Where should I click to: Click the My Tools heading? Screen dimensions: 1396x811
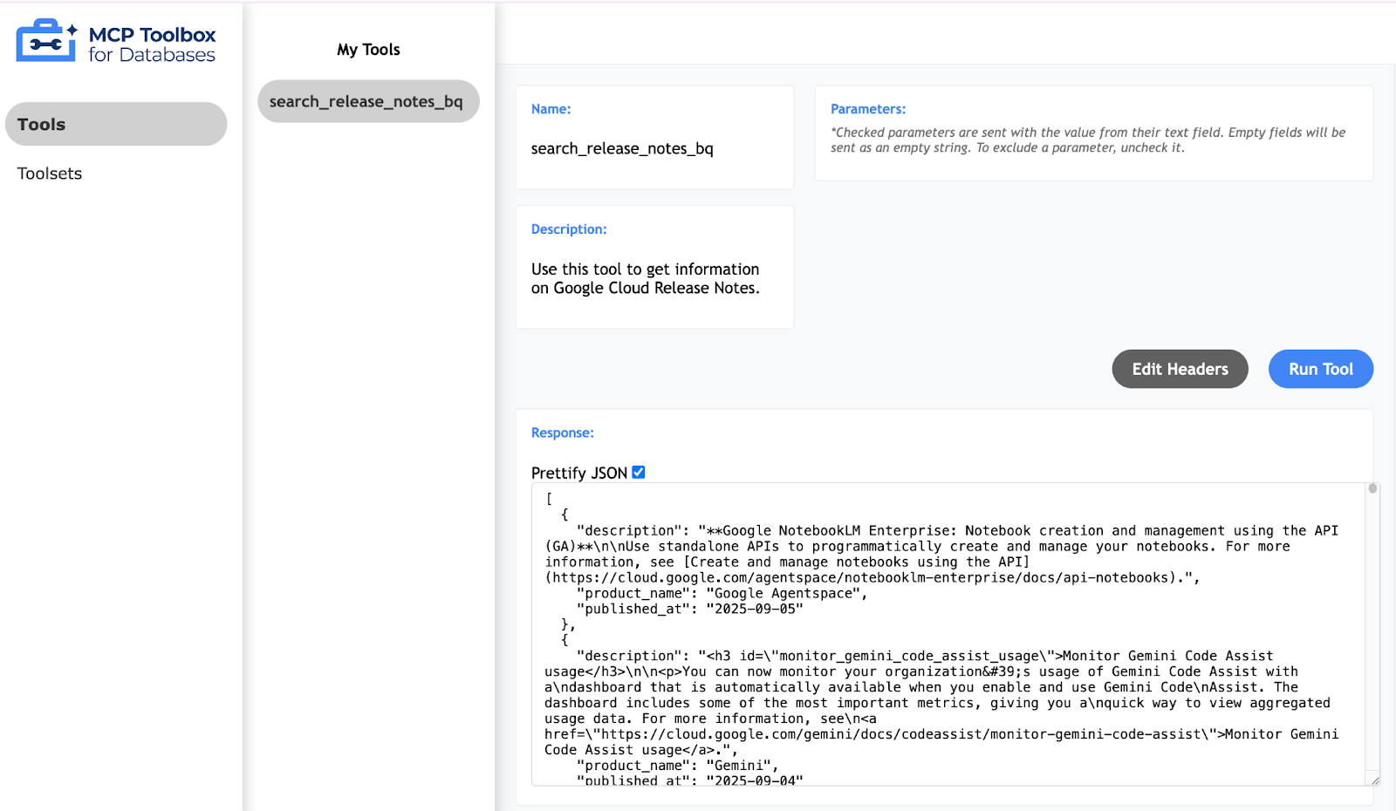(x=368, y=50)
